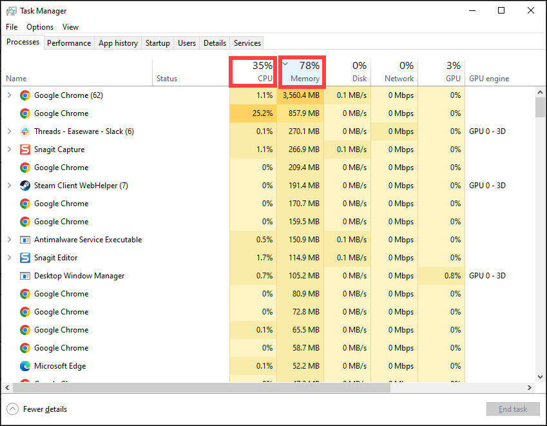Viewport: 547px width, 426px height.
Task: Click the End task button
Action: coord(513,409)
